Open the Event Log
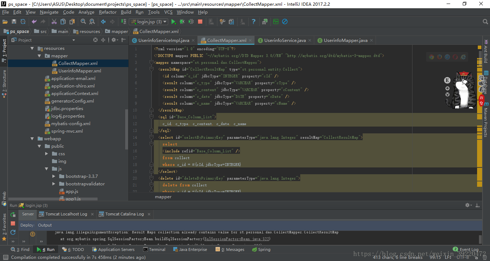490x261 pixels. pos(466,250)
